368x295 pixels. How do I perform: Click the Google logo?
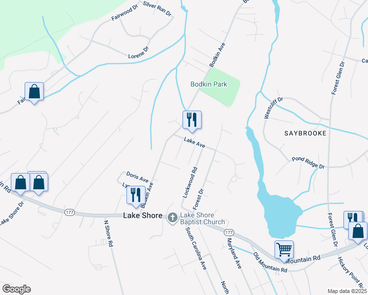16,289
